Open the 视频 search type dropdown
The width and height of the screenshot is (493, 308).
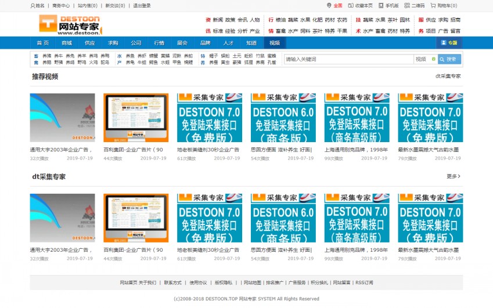coord(425,59)
